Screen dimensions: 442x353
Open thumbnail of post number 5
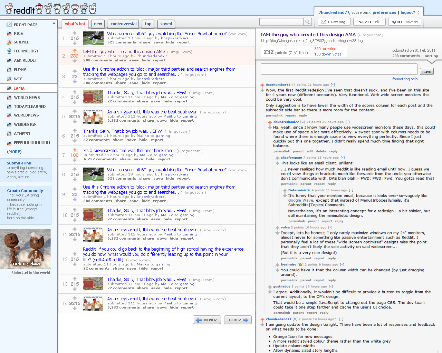(x=93, y=117)
